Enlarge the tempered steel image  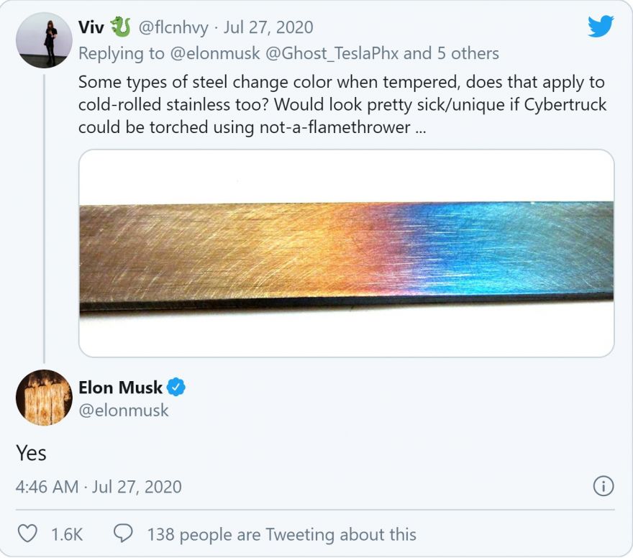click(x=347, y=253)
